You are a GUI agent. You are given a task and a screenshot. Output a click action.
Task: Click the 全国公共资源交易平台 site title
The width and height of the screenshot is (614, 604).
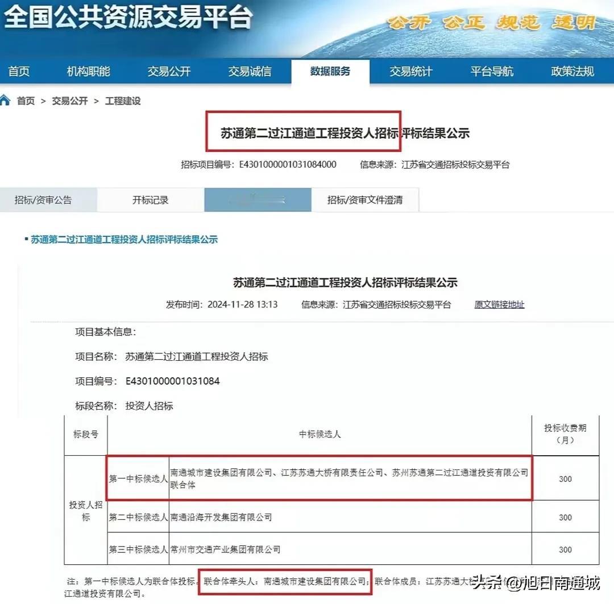pyautogui.click(x=128, y=17)
